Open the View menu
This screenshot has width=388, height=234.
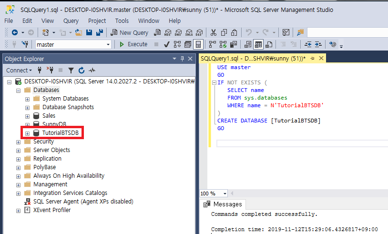click(x=48, y=21)
